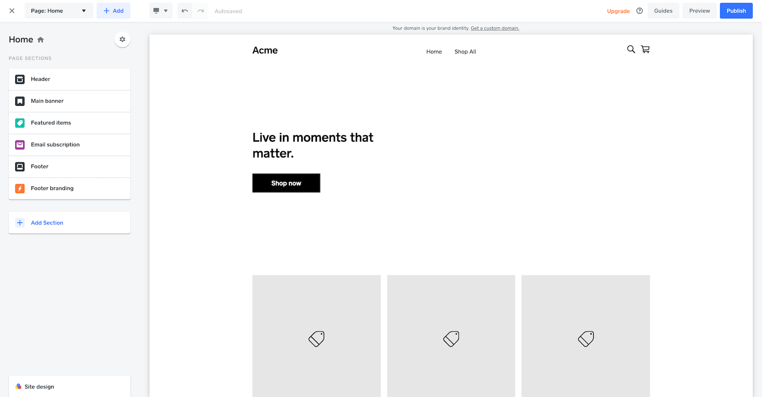Click the Publish button
The image size is (762, 397).
pyautogui.click(x=736, y=11)
